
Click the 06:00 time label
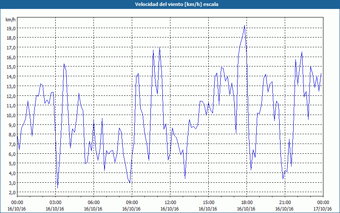[93, 203]
